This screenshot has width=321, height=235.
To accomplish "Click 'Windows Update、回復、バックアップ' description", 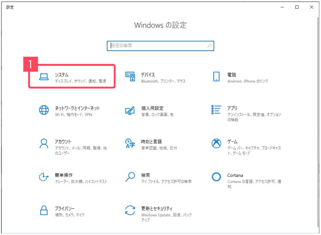I will point(167,217).
